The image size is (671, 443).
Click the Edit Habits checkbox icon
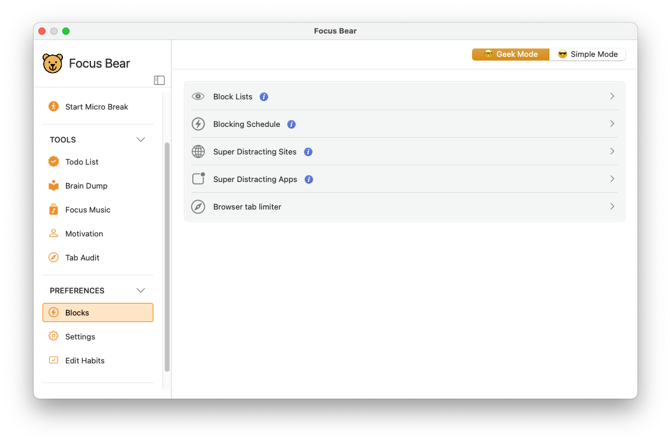53,360
